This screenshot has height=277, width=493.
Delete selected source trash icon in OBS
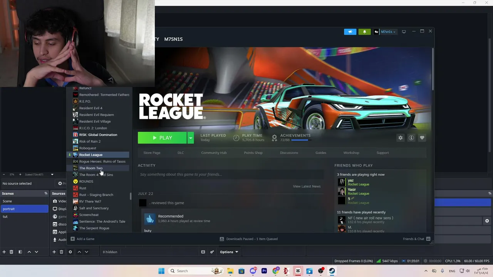61,252
